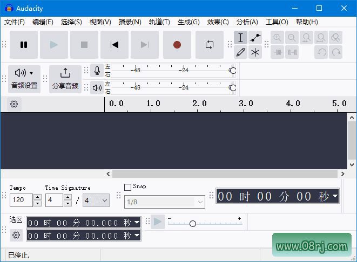The image size is (357, 262).
Task: Open 播录(N) menu
Action: tap(130, 22)
